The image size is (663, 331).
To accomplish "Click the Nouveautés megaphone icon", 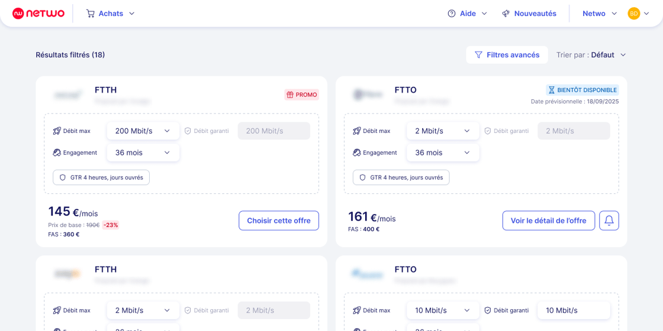I will pyautogui.click(x=506, y=13).
